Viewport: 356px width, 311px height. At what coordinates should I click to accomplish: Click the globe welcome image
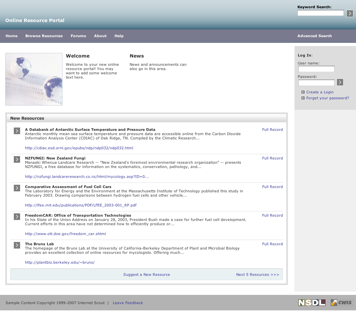click(34, 79)
